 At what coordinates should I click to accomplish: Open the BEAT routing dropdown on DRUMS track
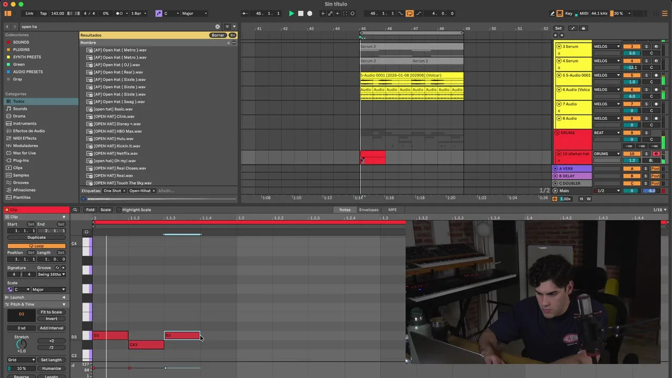[607, 133]
